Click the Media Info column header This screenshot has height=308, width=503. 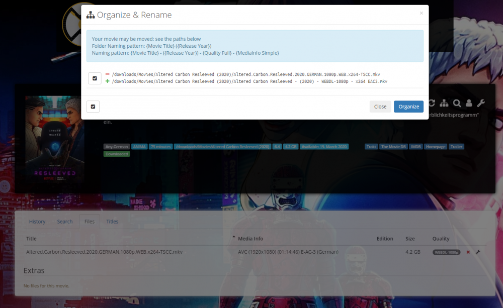(250, 239)
